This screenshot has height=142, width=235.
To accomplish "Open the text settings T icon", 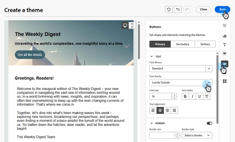I will 225,45.
